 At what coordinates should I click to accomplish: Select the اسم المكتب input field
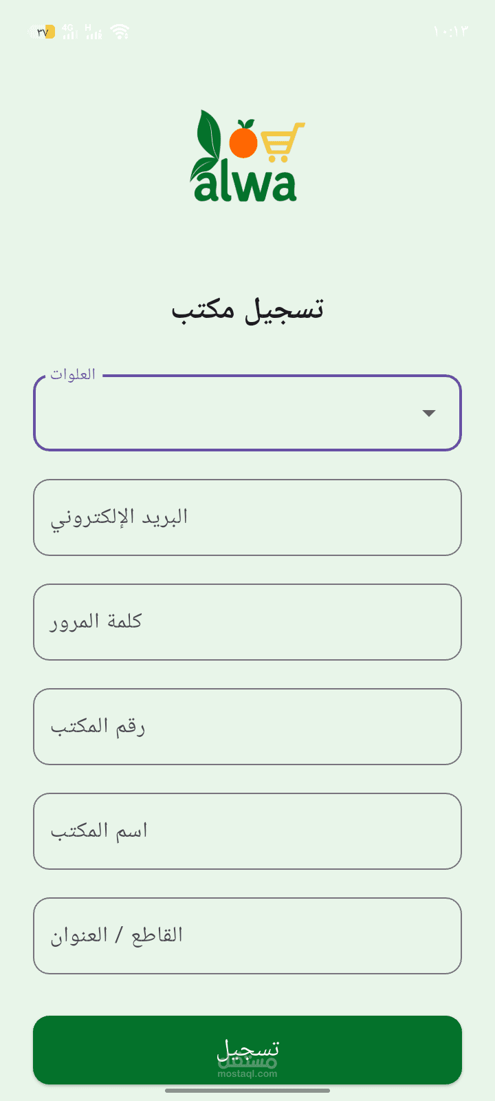pyautogui.click(x=247, y=831)
